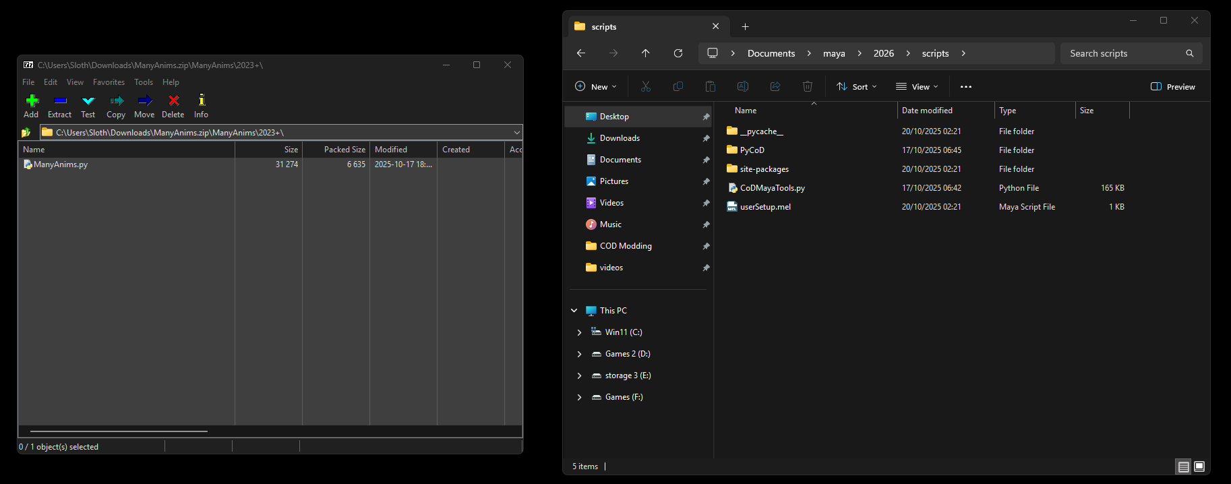1231x484 pixels.
Task: Open the Favorites menu in 7-Zip
Action: tap(109, 82)
